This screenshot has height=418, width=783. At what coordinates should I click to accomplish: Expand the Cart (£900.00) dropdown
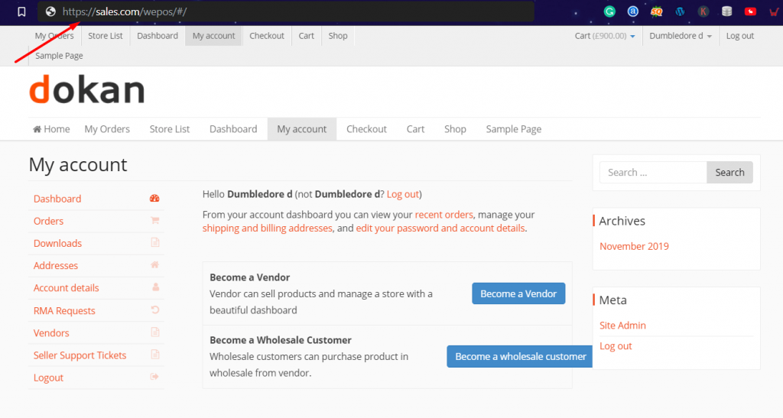pyautogui.click(x=605, y=36)
